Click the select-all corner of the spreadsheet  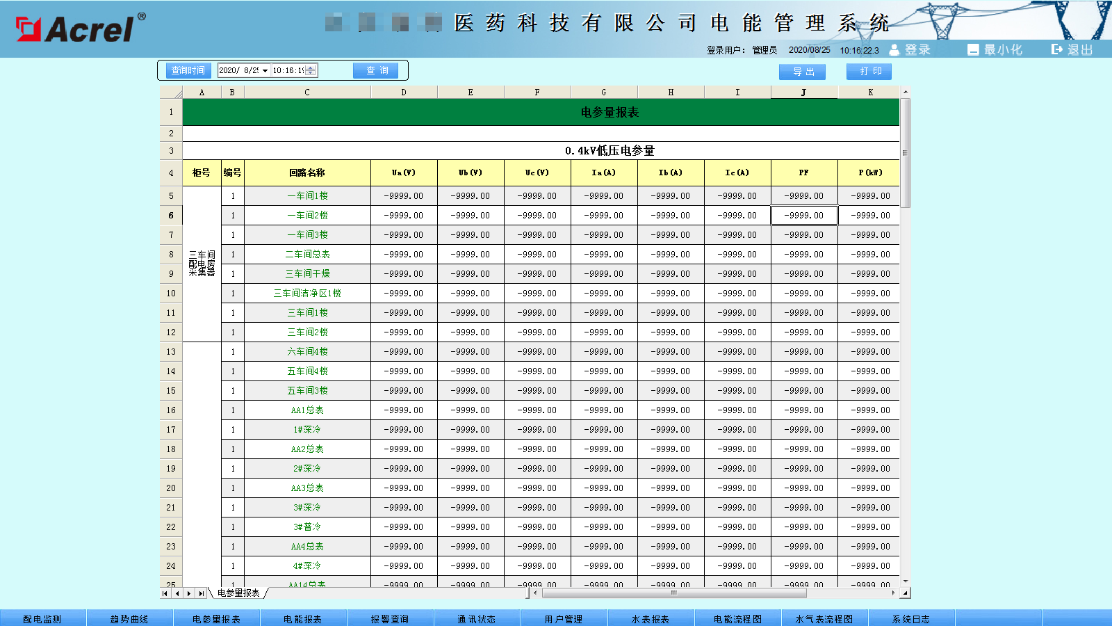pyautogui.click(x=171, y=93)
